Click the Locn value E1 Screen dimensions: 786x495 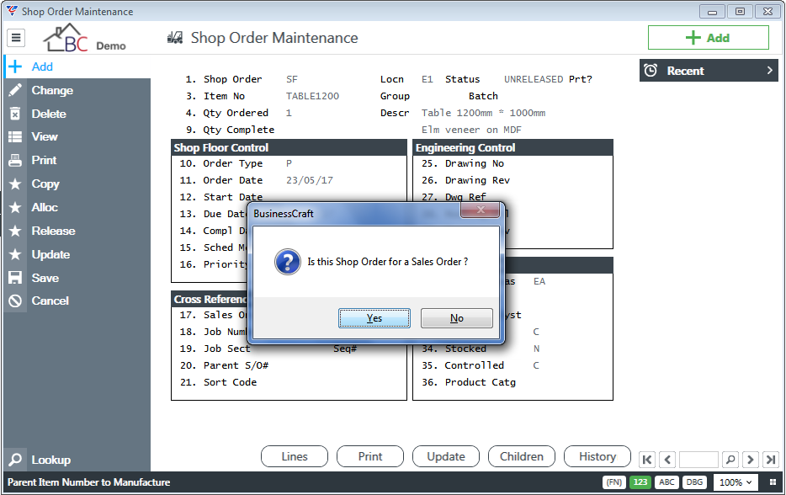[x=428, y=79]
